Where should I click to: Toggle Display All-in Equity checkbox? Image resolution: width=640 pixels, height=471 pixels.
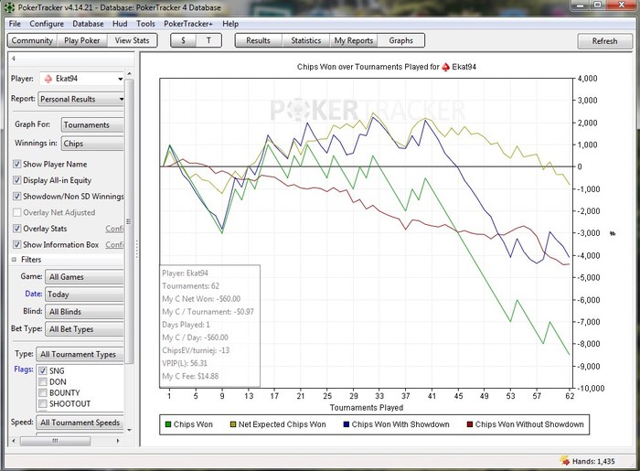click(16, 180)
